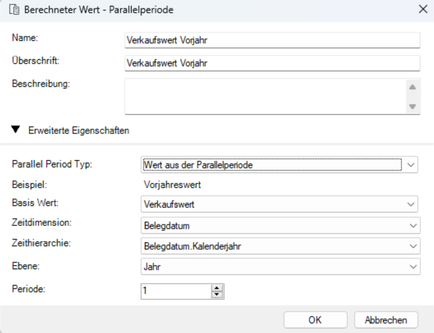Click the Periode label

28,289
